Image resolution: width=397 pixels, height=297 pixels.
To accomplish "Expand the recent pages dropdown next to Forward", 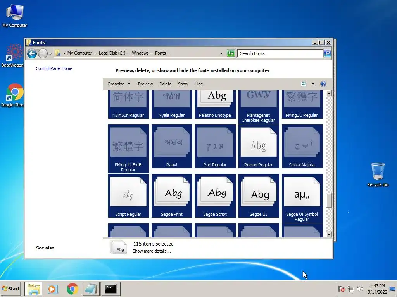I will 50,53.
